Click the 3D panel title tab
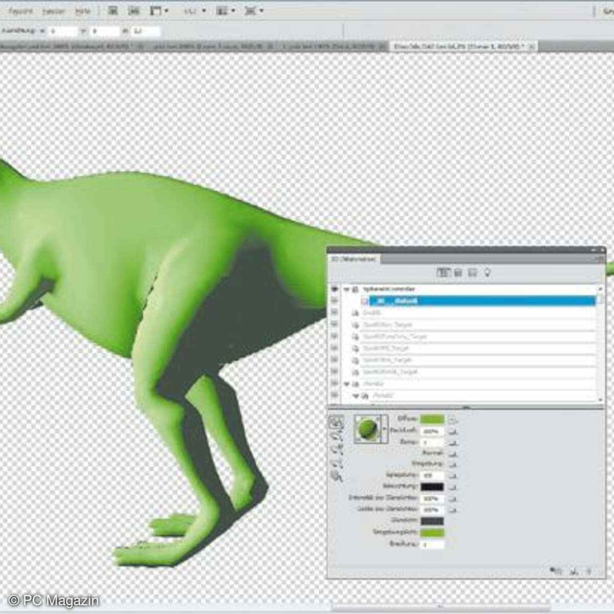The width and height of the screenshot is (614, 614). click(353, 259)
